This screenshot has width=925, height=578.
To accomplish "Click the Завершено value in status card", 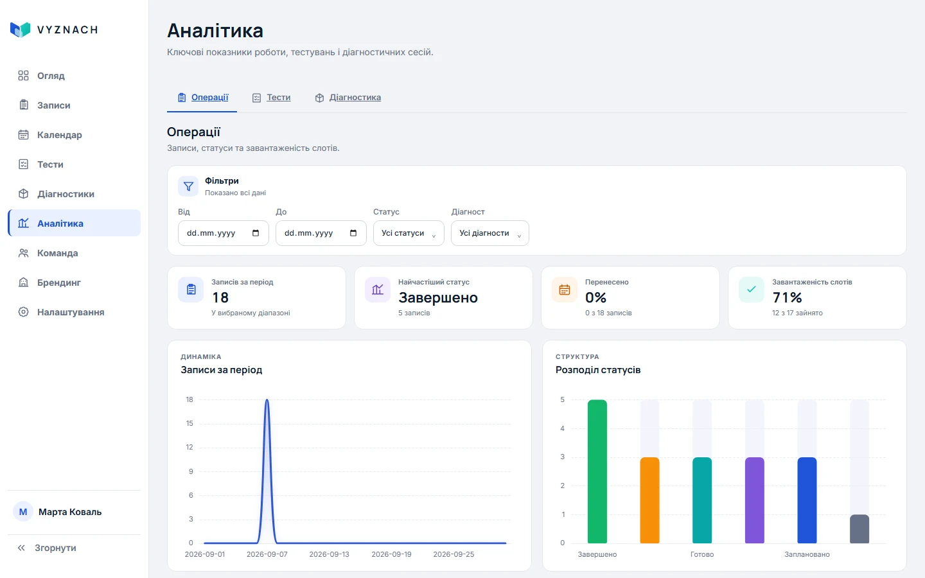I will (438, 297).
